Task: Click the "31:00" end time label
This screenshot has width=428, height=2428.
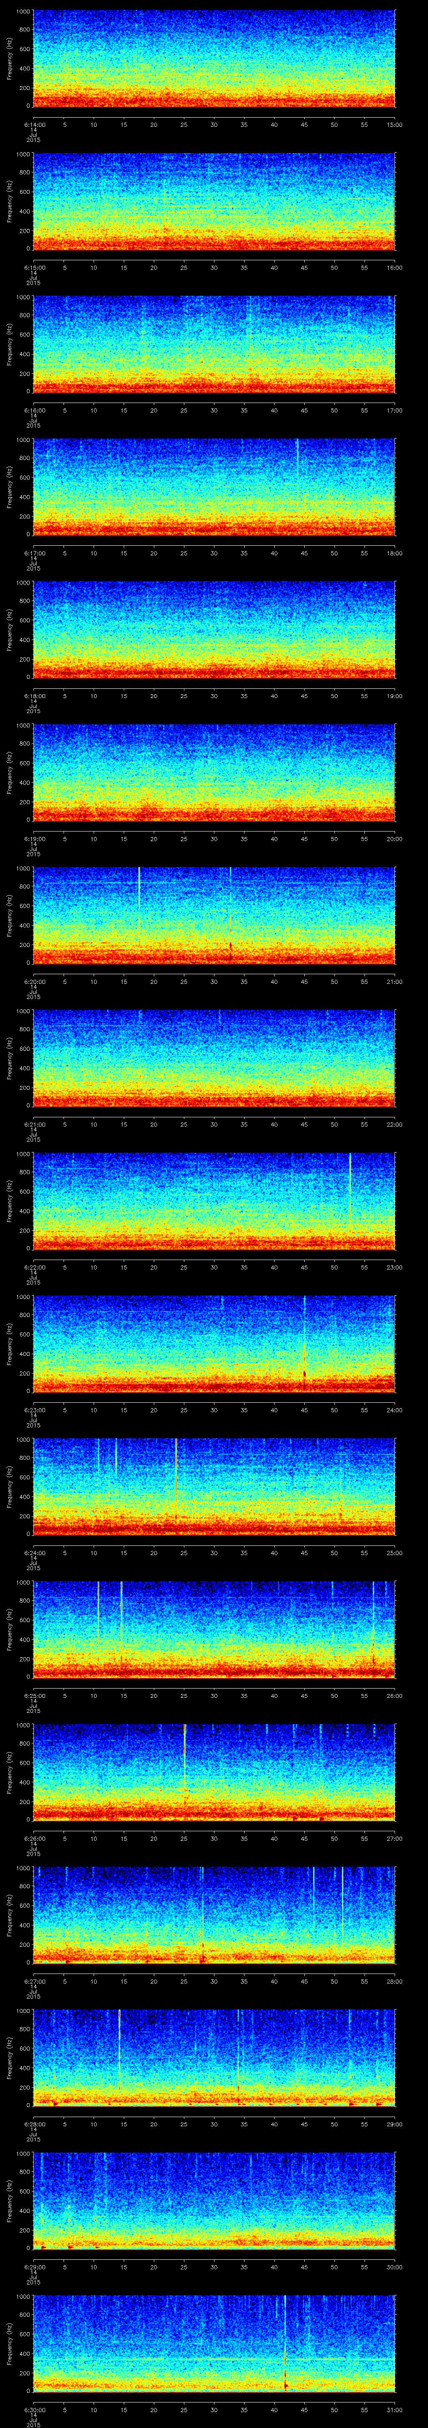Action: tap(395, 2409)
